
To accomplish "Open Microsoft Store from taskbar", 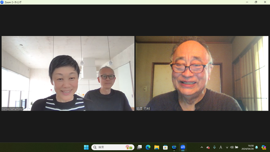I will (165, 147).
